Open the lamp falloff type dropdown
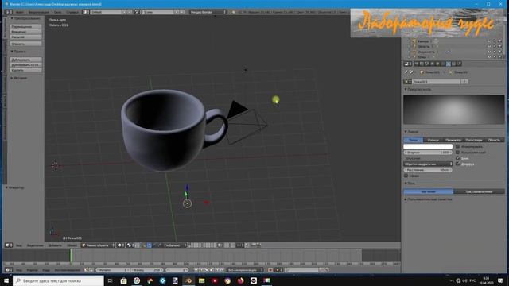This screenshot has height=286, width=509. tap(428, 164)
